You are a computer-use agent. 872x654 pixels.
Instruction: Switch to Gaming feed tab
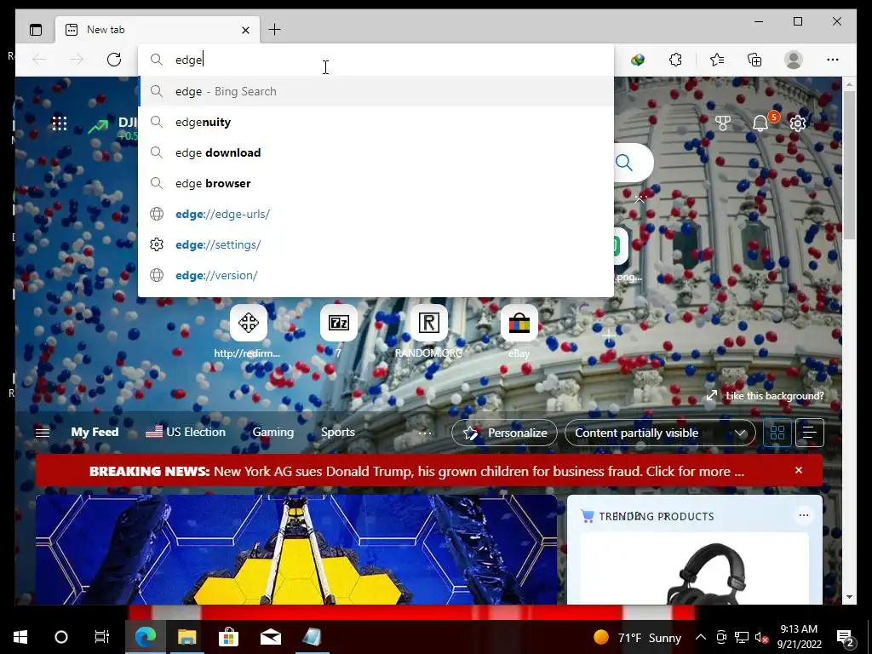(273, 432)
